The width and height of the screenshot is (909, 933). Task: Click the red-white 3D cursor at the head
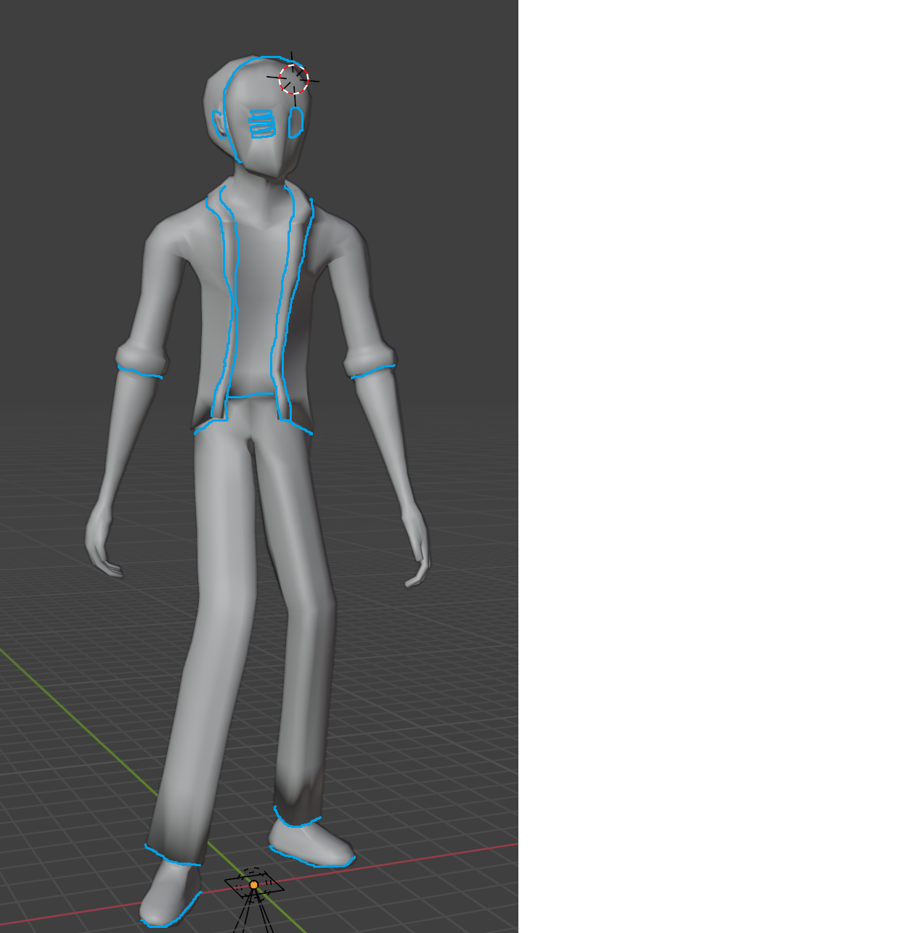(x=293, y=79)
